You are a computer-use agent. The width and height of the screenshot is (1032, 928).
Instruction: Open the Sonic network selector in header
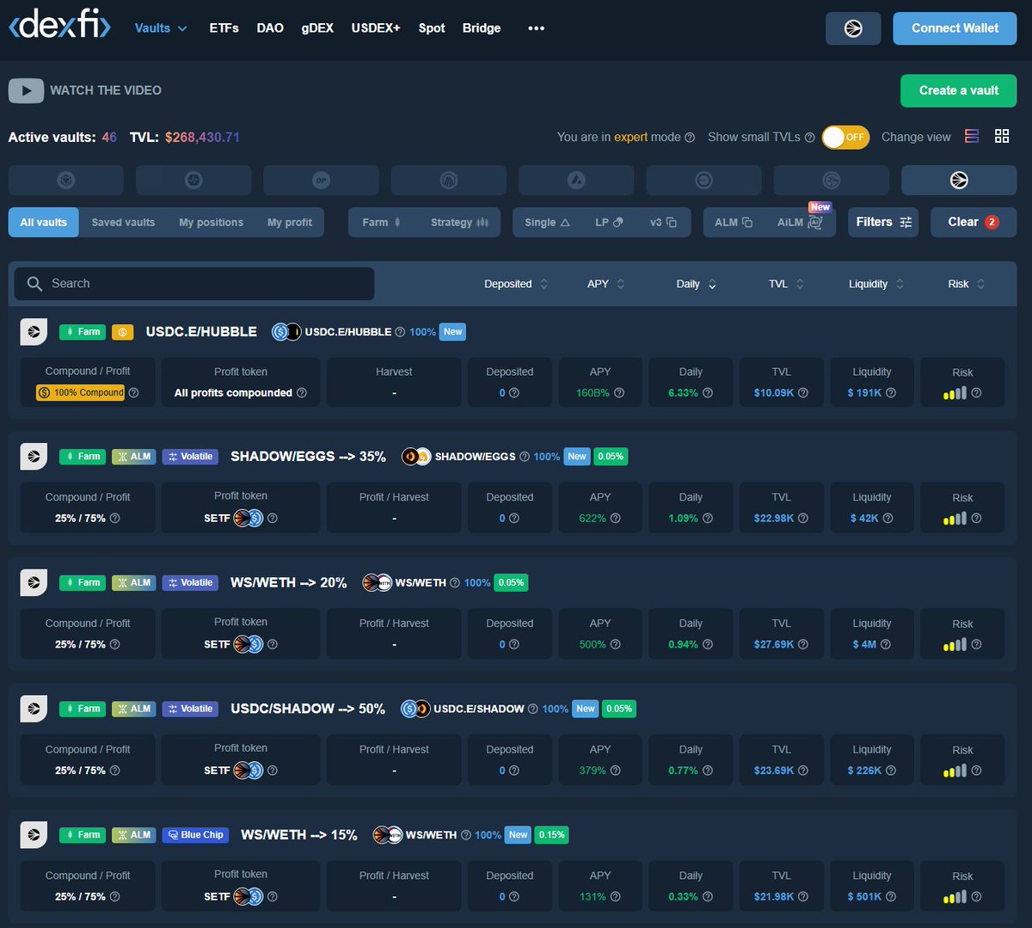853,28
